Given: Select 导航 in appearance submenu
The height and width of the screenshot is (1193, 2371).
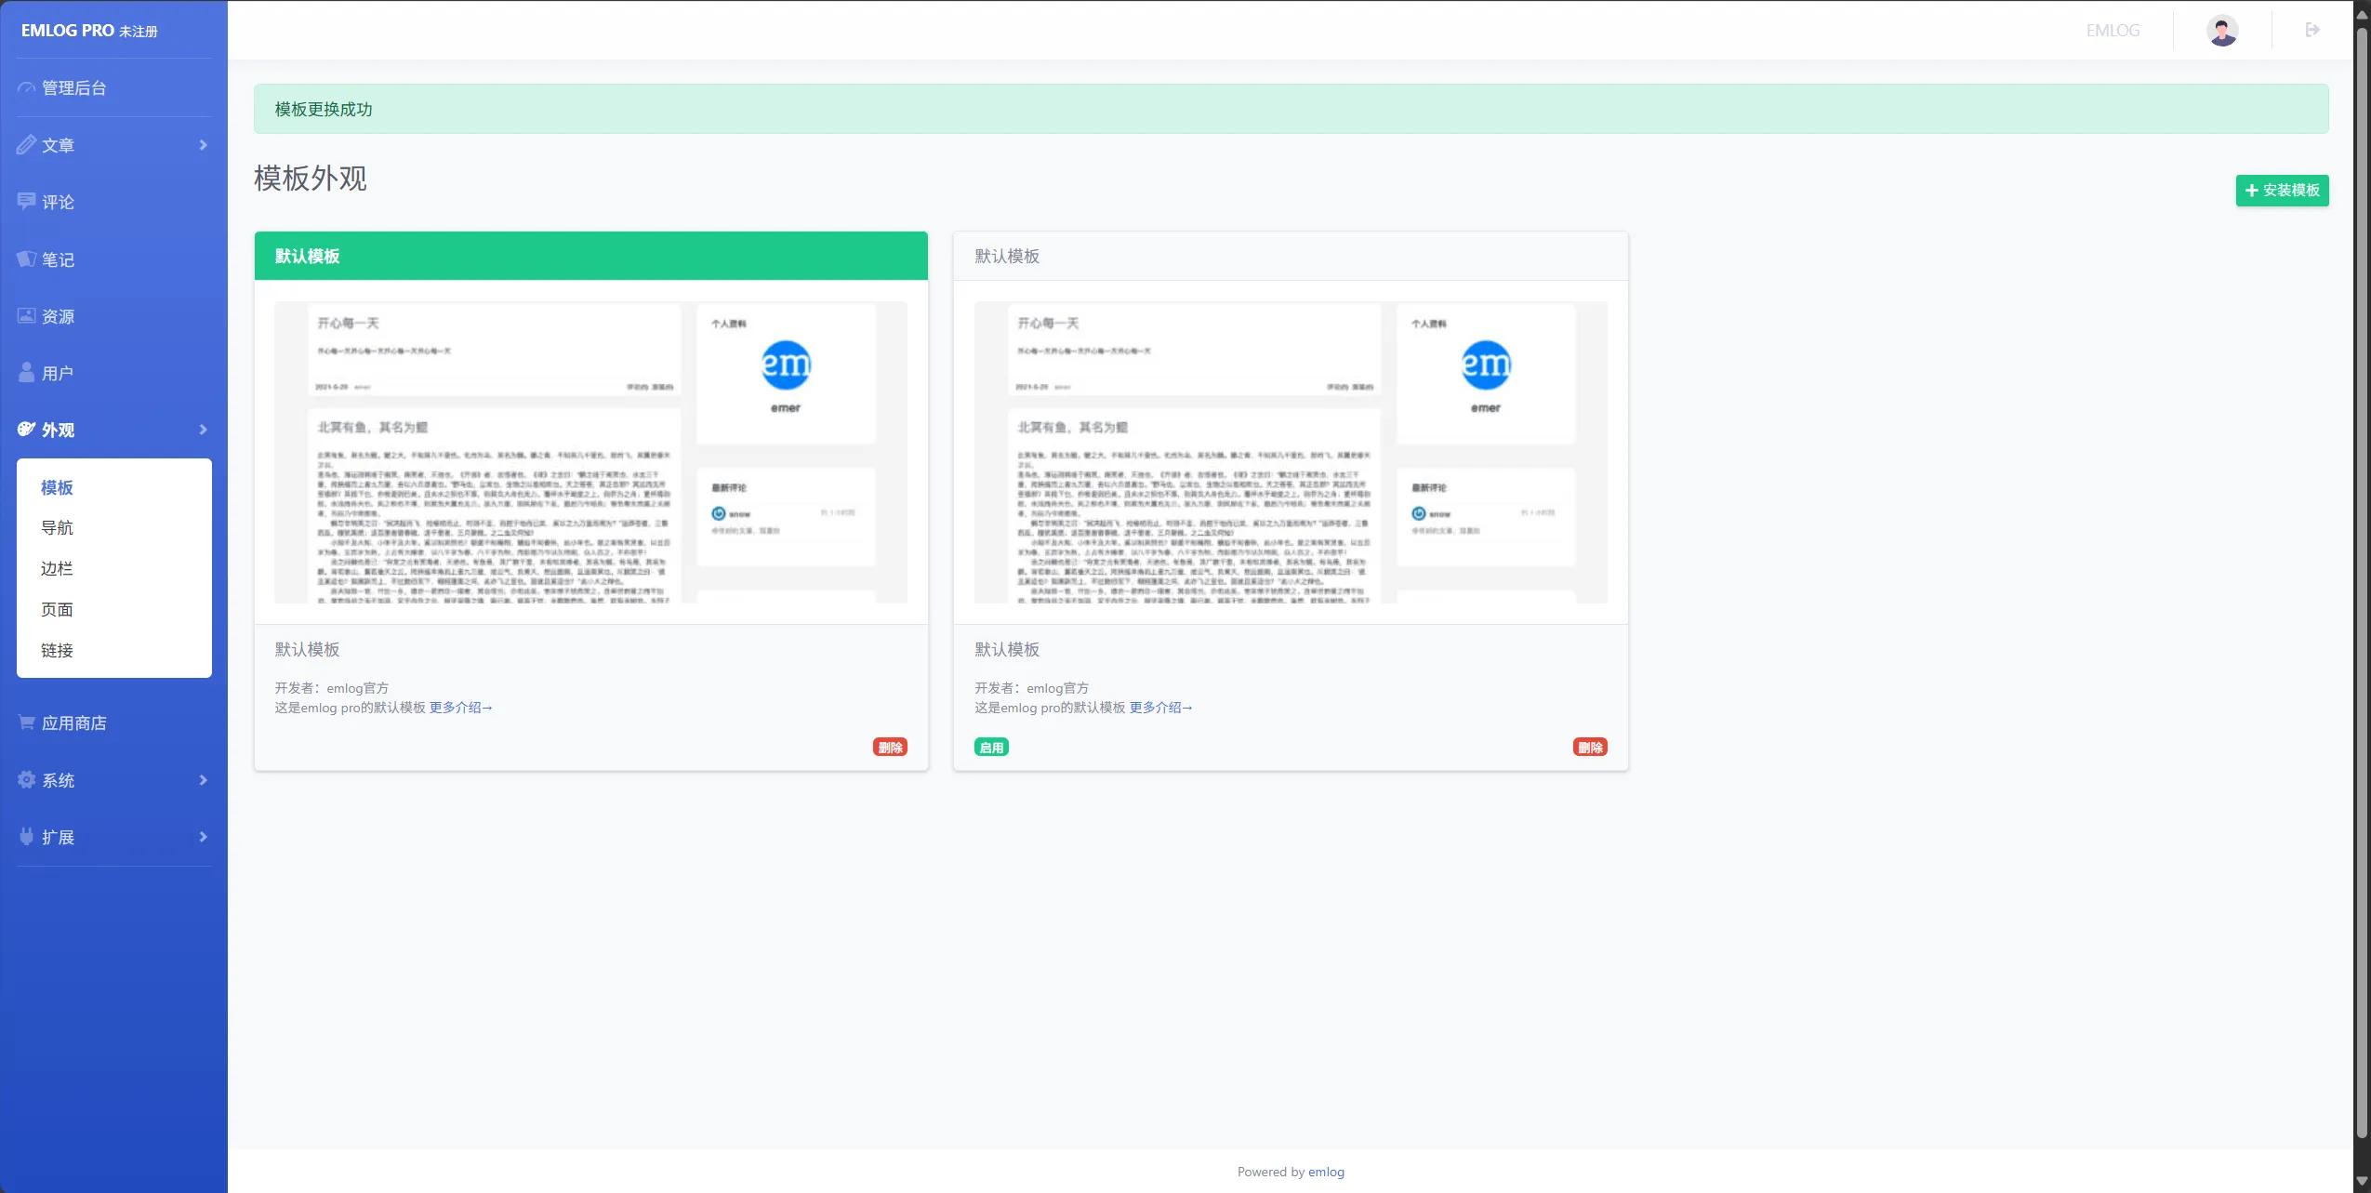Looking at the screenshot, I should pos(57,528).
